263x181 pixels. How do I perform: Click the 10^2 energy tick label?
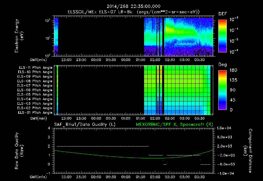click(x=48, y=21)
